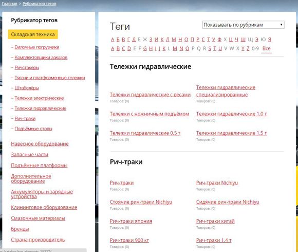
Task: Open 'Бренды' category link
Action: click(20, 229)
